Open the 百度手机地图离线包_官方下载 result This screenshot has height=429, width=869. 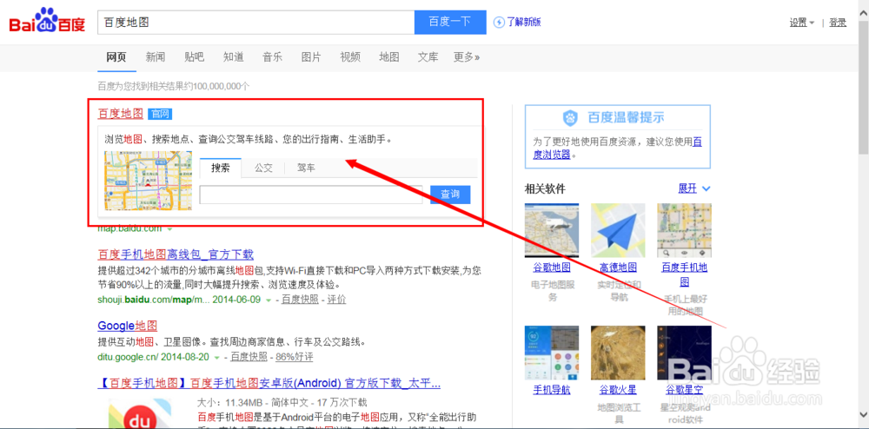tap(176, 254)
